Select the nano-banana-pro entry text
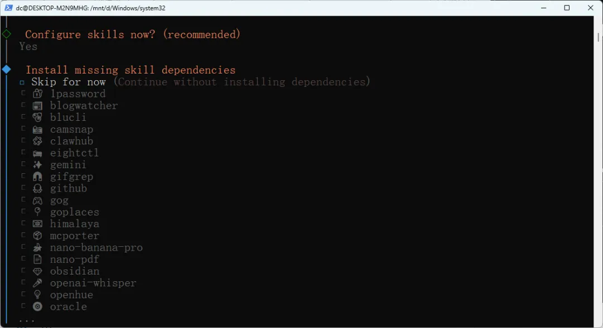The height and width of the screenshot is (328, 603). [x=96, y=248]
